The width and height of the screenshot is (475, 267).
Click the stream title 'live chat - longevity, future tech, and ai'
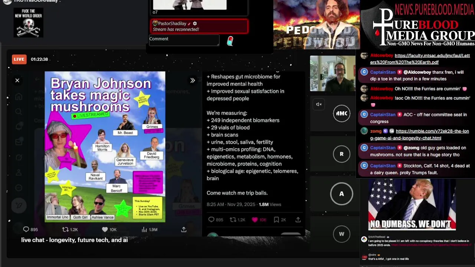tap(74, 240)
